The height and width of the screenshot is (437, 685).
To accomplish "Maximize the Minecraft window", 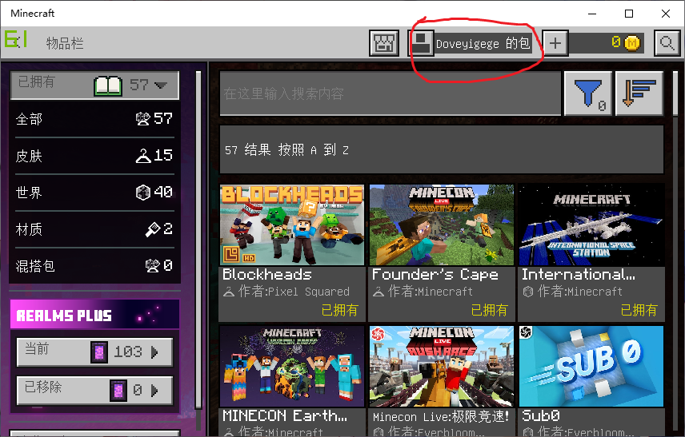I will (x=629, y=14).
